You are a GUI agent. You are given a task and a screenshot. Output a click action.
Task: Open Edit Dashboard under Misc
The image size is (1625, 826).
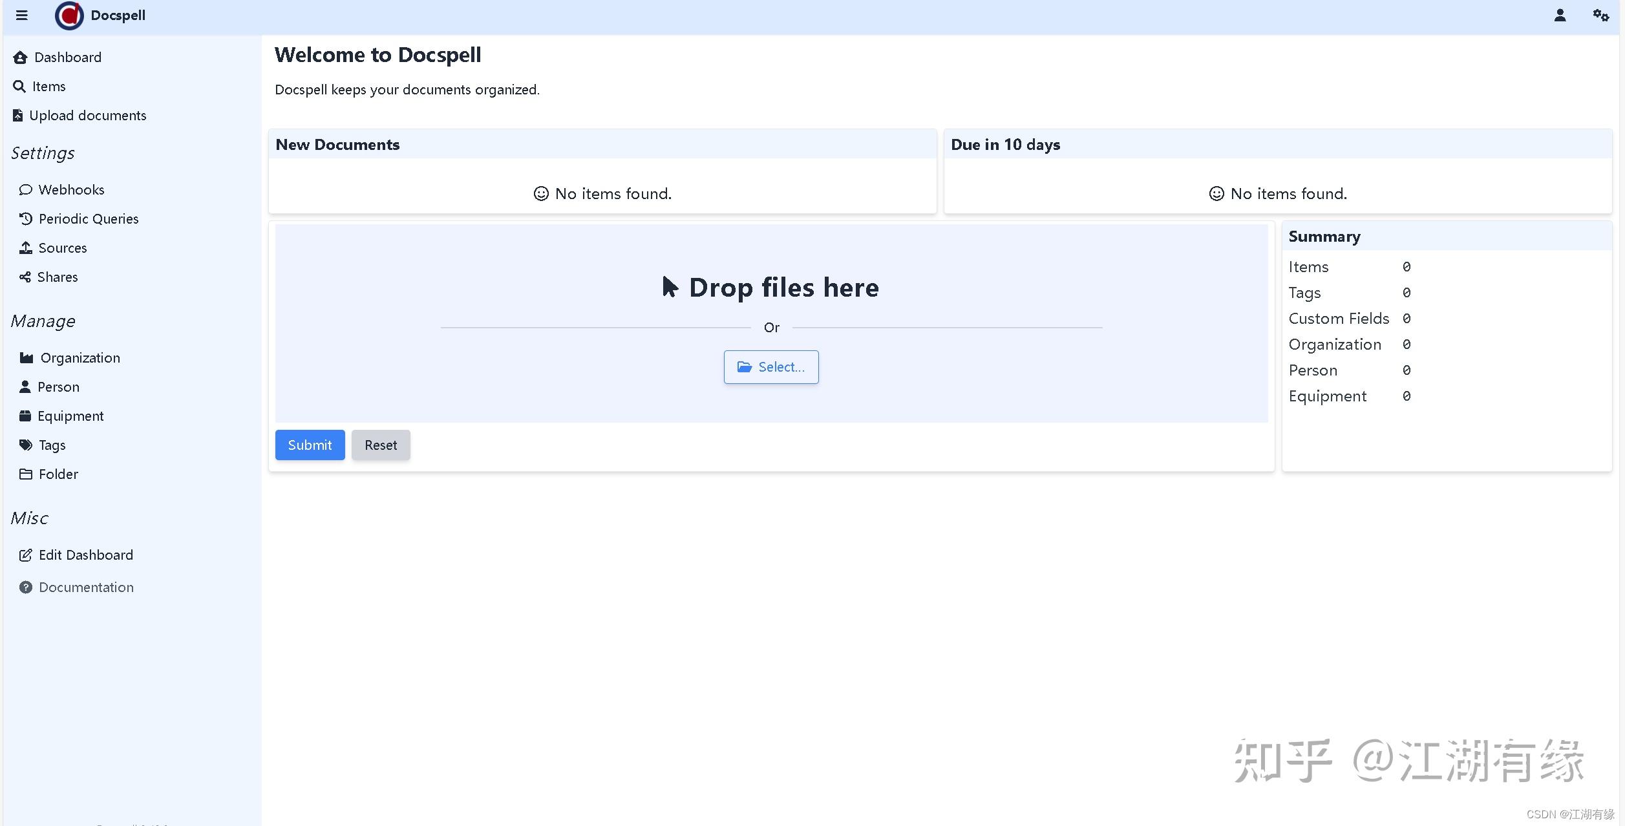click(85, 555)
